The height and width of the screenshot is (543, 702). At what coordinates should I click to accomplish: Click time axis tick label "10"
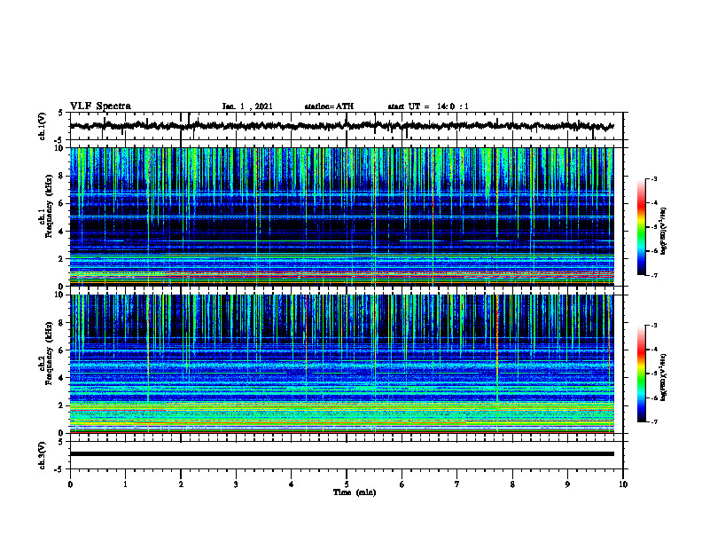(623, 484)
